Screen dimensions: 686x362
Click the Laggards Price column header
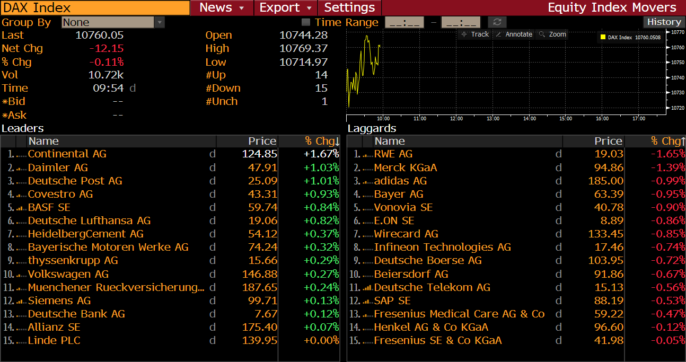pyautogui.click(x=594, y=141)
